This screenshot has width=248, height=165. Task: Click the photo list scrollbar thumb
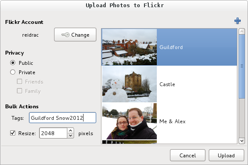pyautogui.click(x=242, y=66)
